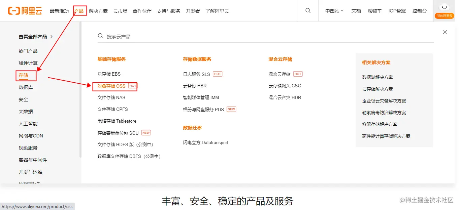Viewport: 460px width, 210px height.
Task: Open the 控制台 console link
Action: point(420,11)
